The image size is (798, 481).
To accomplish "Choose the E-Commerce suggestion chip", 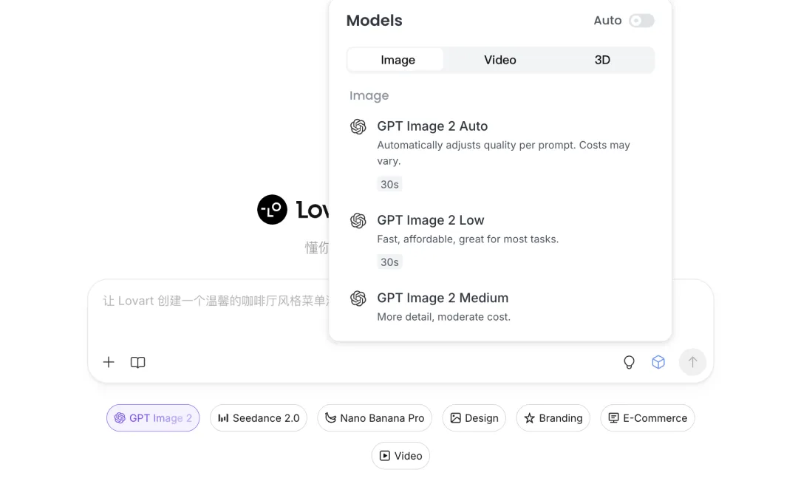I will [x=647, y=418].
